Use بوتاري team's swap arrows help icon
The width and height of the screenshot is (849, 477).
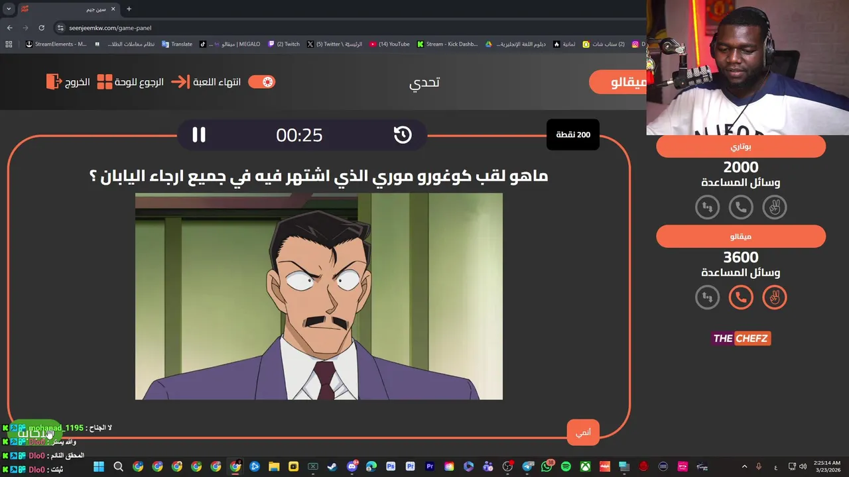pyautogui.click(x=708, y=208)
